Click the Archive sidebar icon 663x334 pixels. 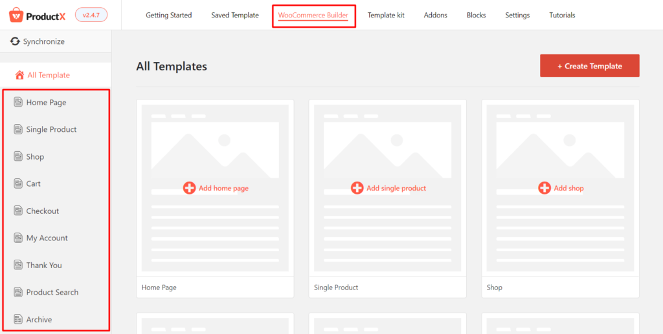(x=17, y=319)
